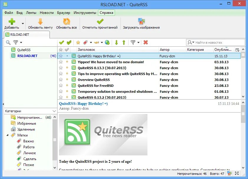Star the Tips to improve operating row
The height and width of the screenshot is (179, 248).
tap(61, 74)
